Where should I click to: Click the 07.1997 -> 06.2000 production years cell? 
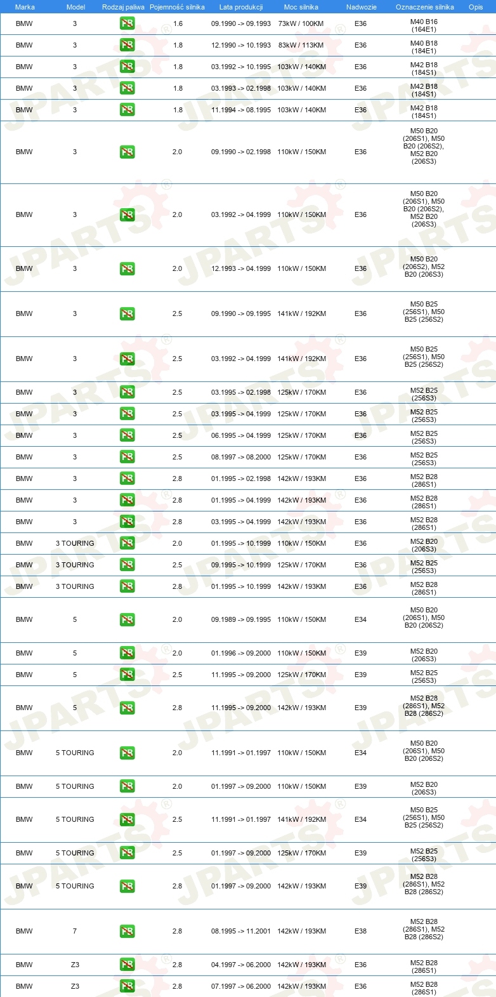[x=241, y=986]
